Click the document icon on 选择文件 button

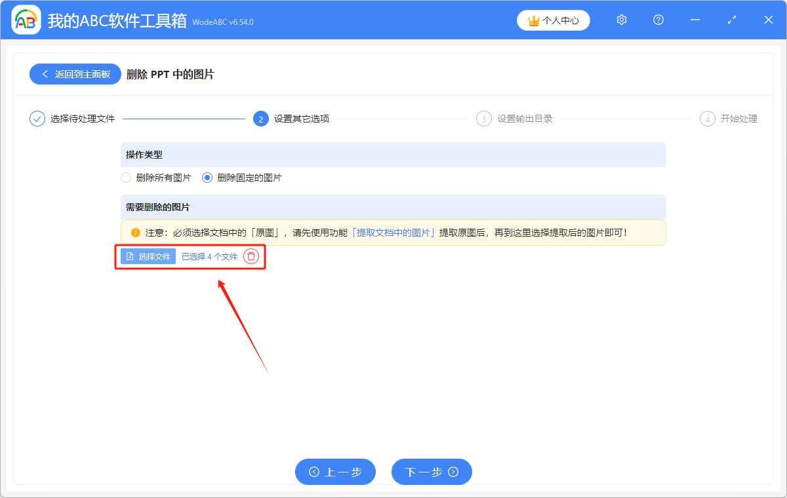point(130,256)
